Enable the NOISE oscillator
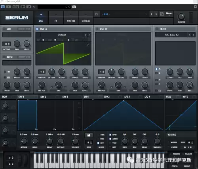This screenshot has height=169, width=198. [x=4, y=57]
